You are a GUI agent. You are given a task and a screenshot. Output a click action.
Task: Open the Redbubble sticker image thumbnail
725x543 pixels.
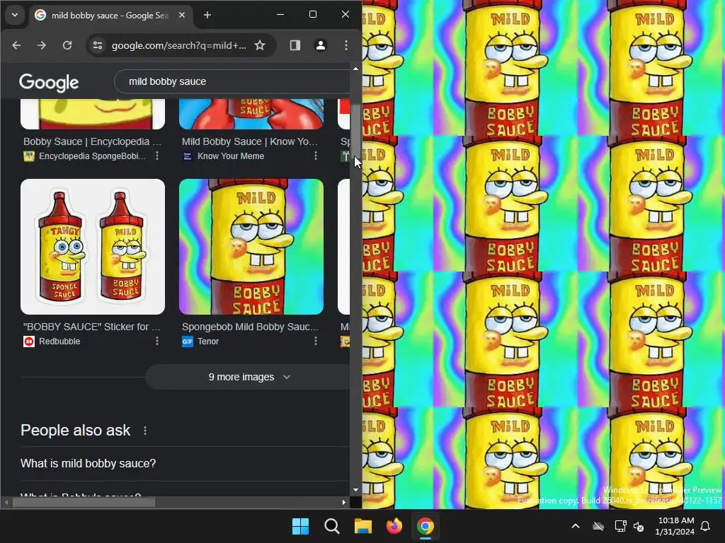tap(93, 247)
